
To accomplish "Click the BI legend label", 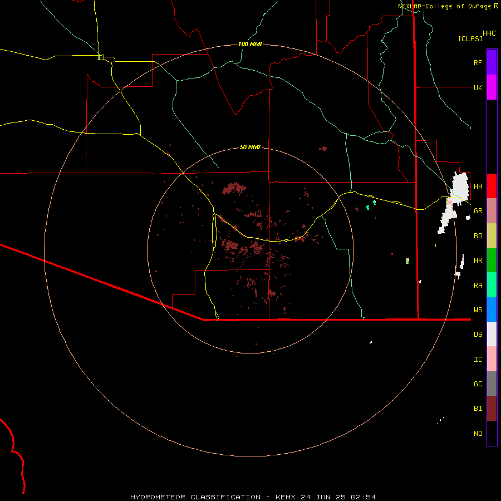I will point(478,409).
